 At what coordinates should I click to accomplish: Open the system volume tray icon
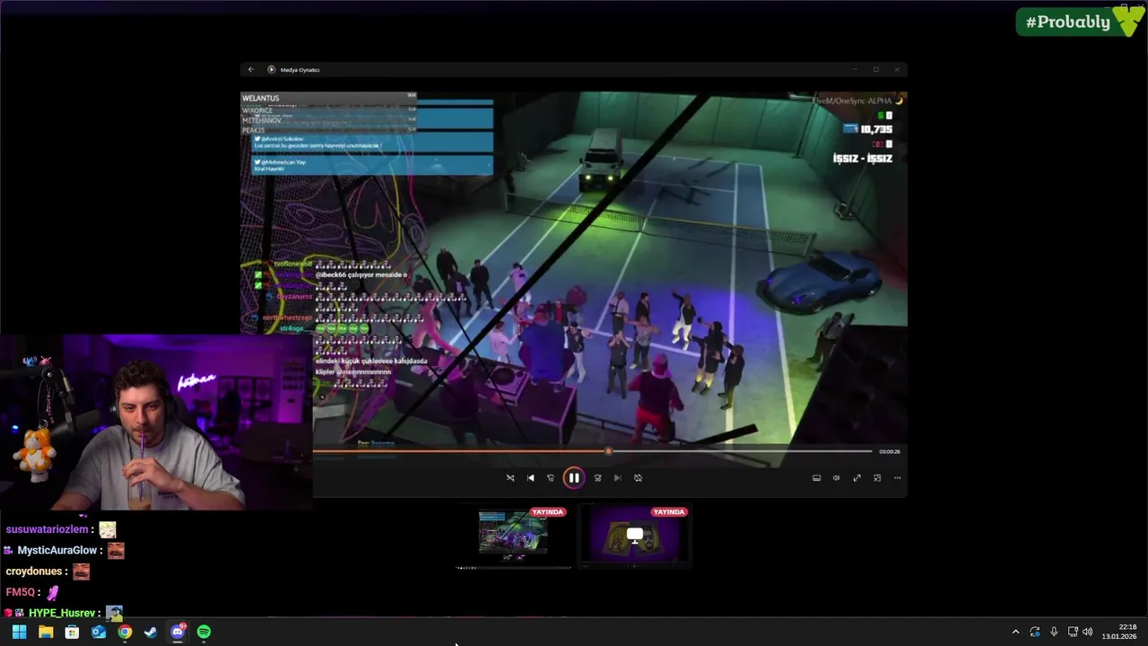(1088, 632)
